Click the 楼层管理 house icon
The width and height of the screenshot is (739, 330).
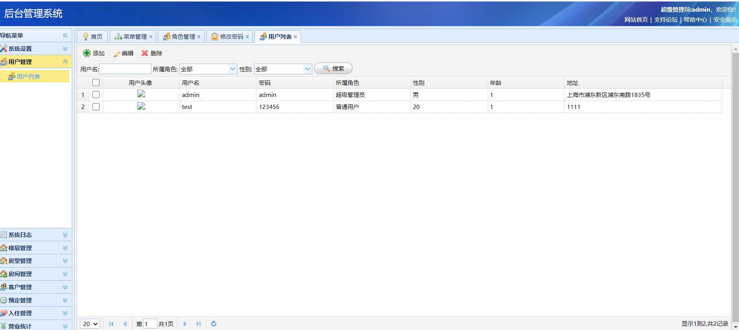3,248
